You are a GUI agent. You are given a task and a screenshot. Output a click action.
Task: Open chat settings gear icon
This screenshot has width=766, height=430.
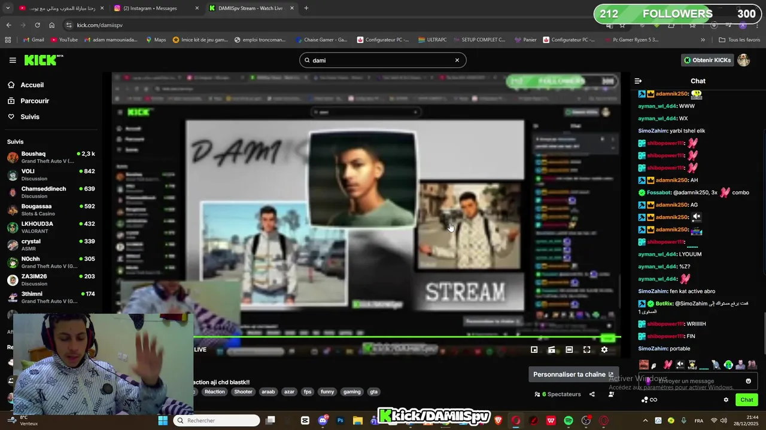point(726,400)
